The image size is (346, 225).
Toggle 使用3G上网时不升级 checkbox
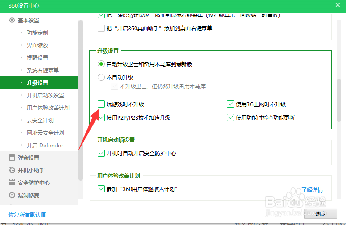(231, 104)
